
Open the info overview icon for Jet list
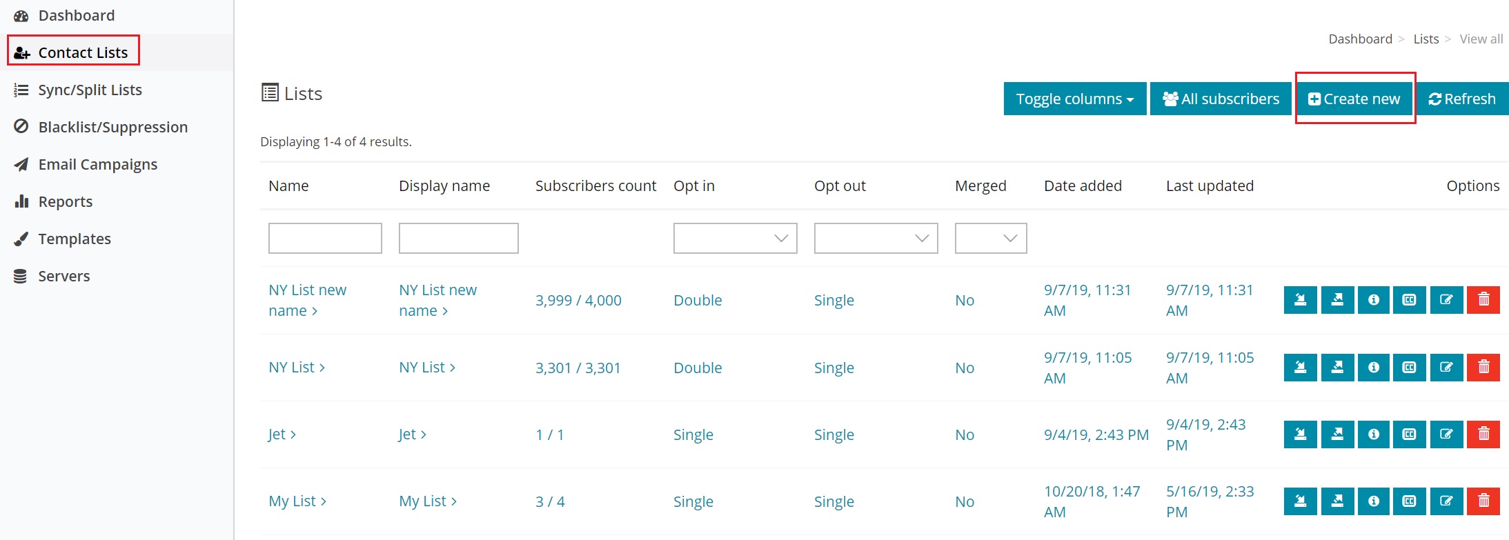tap(1374, 434)
